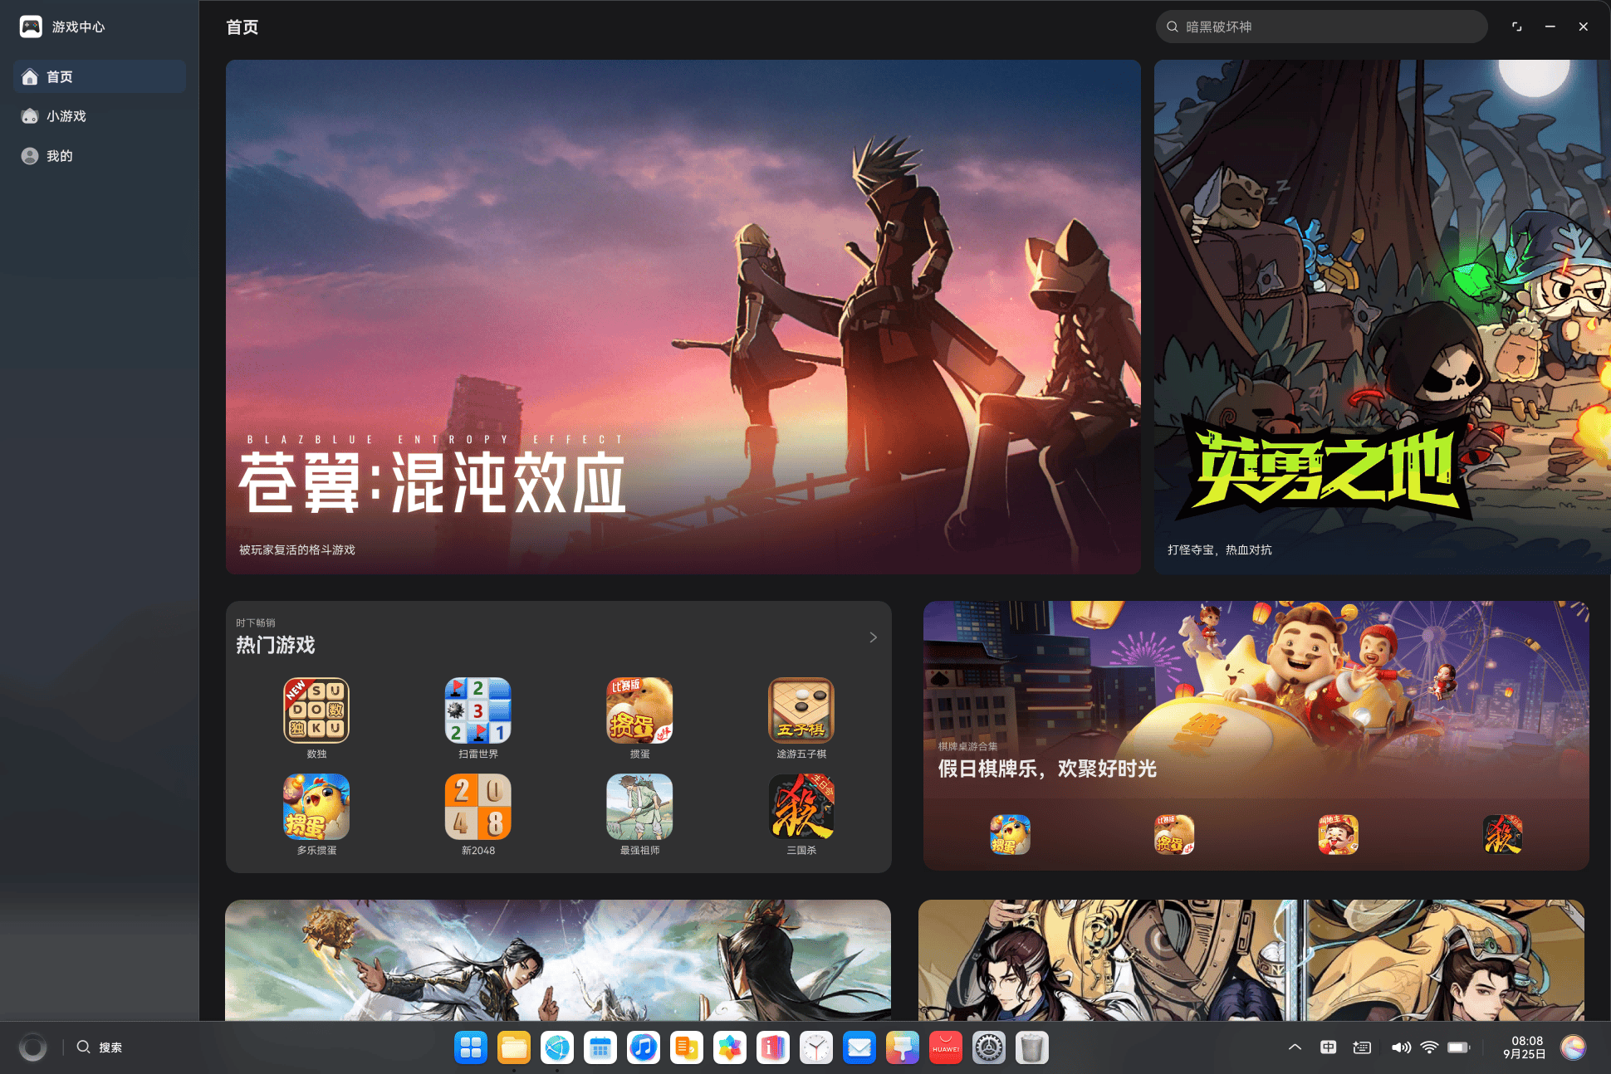1611x1074 pixels.
Task: Open the 三国杀 game icon in 热门游戏
Action: click(x=801, y=807)
